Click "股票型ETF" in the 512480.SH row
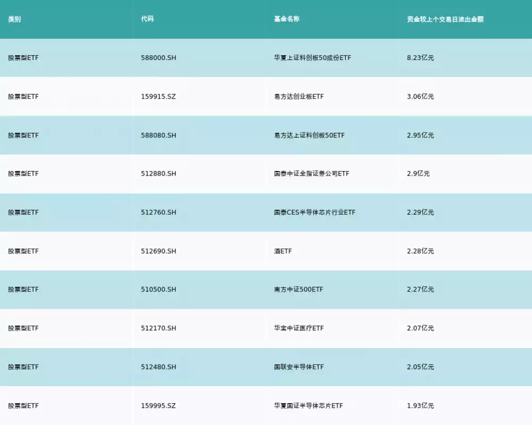 (23, 367)
